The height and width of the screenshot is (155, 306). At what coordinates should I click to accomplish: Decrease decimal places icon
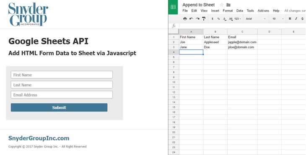(x=225, y=19)
